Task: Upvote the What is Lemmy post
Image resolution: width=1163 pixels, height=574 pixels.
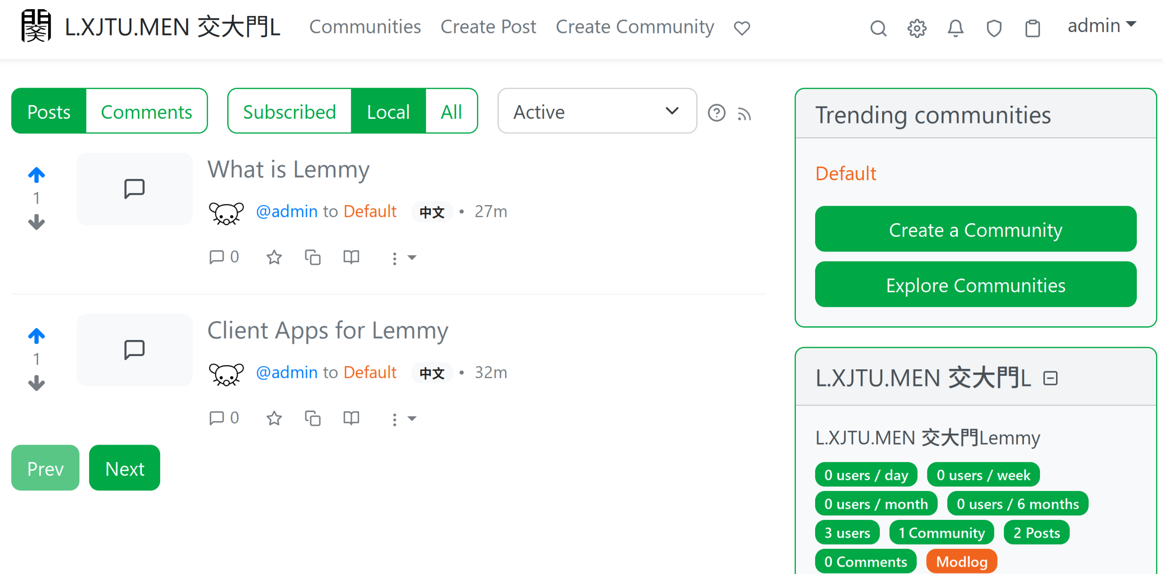Action: click(36, 175)
